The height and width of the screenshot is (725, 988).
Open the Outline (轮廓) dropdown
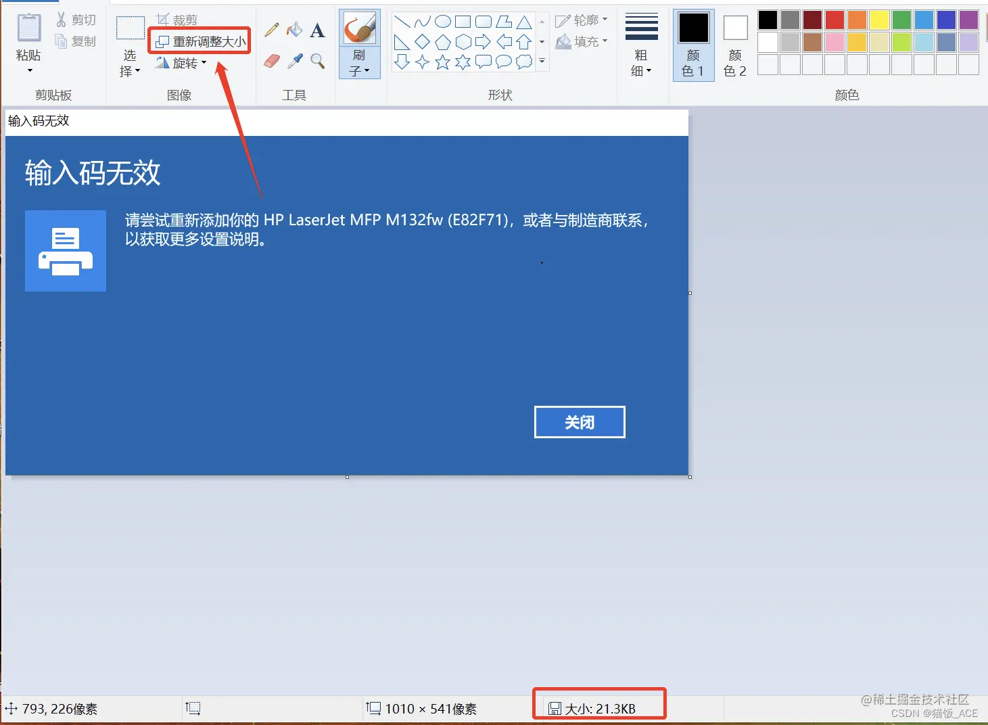[582, 20]
